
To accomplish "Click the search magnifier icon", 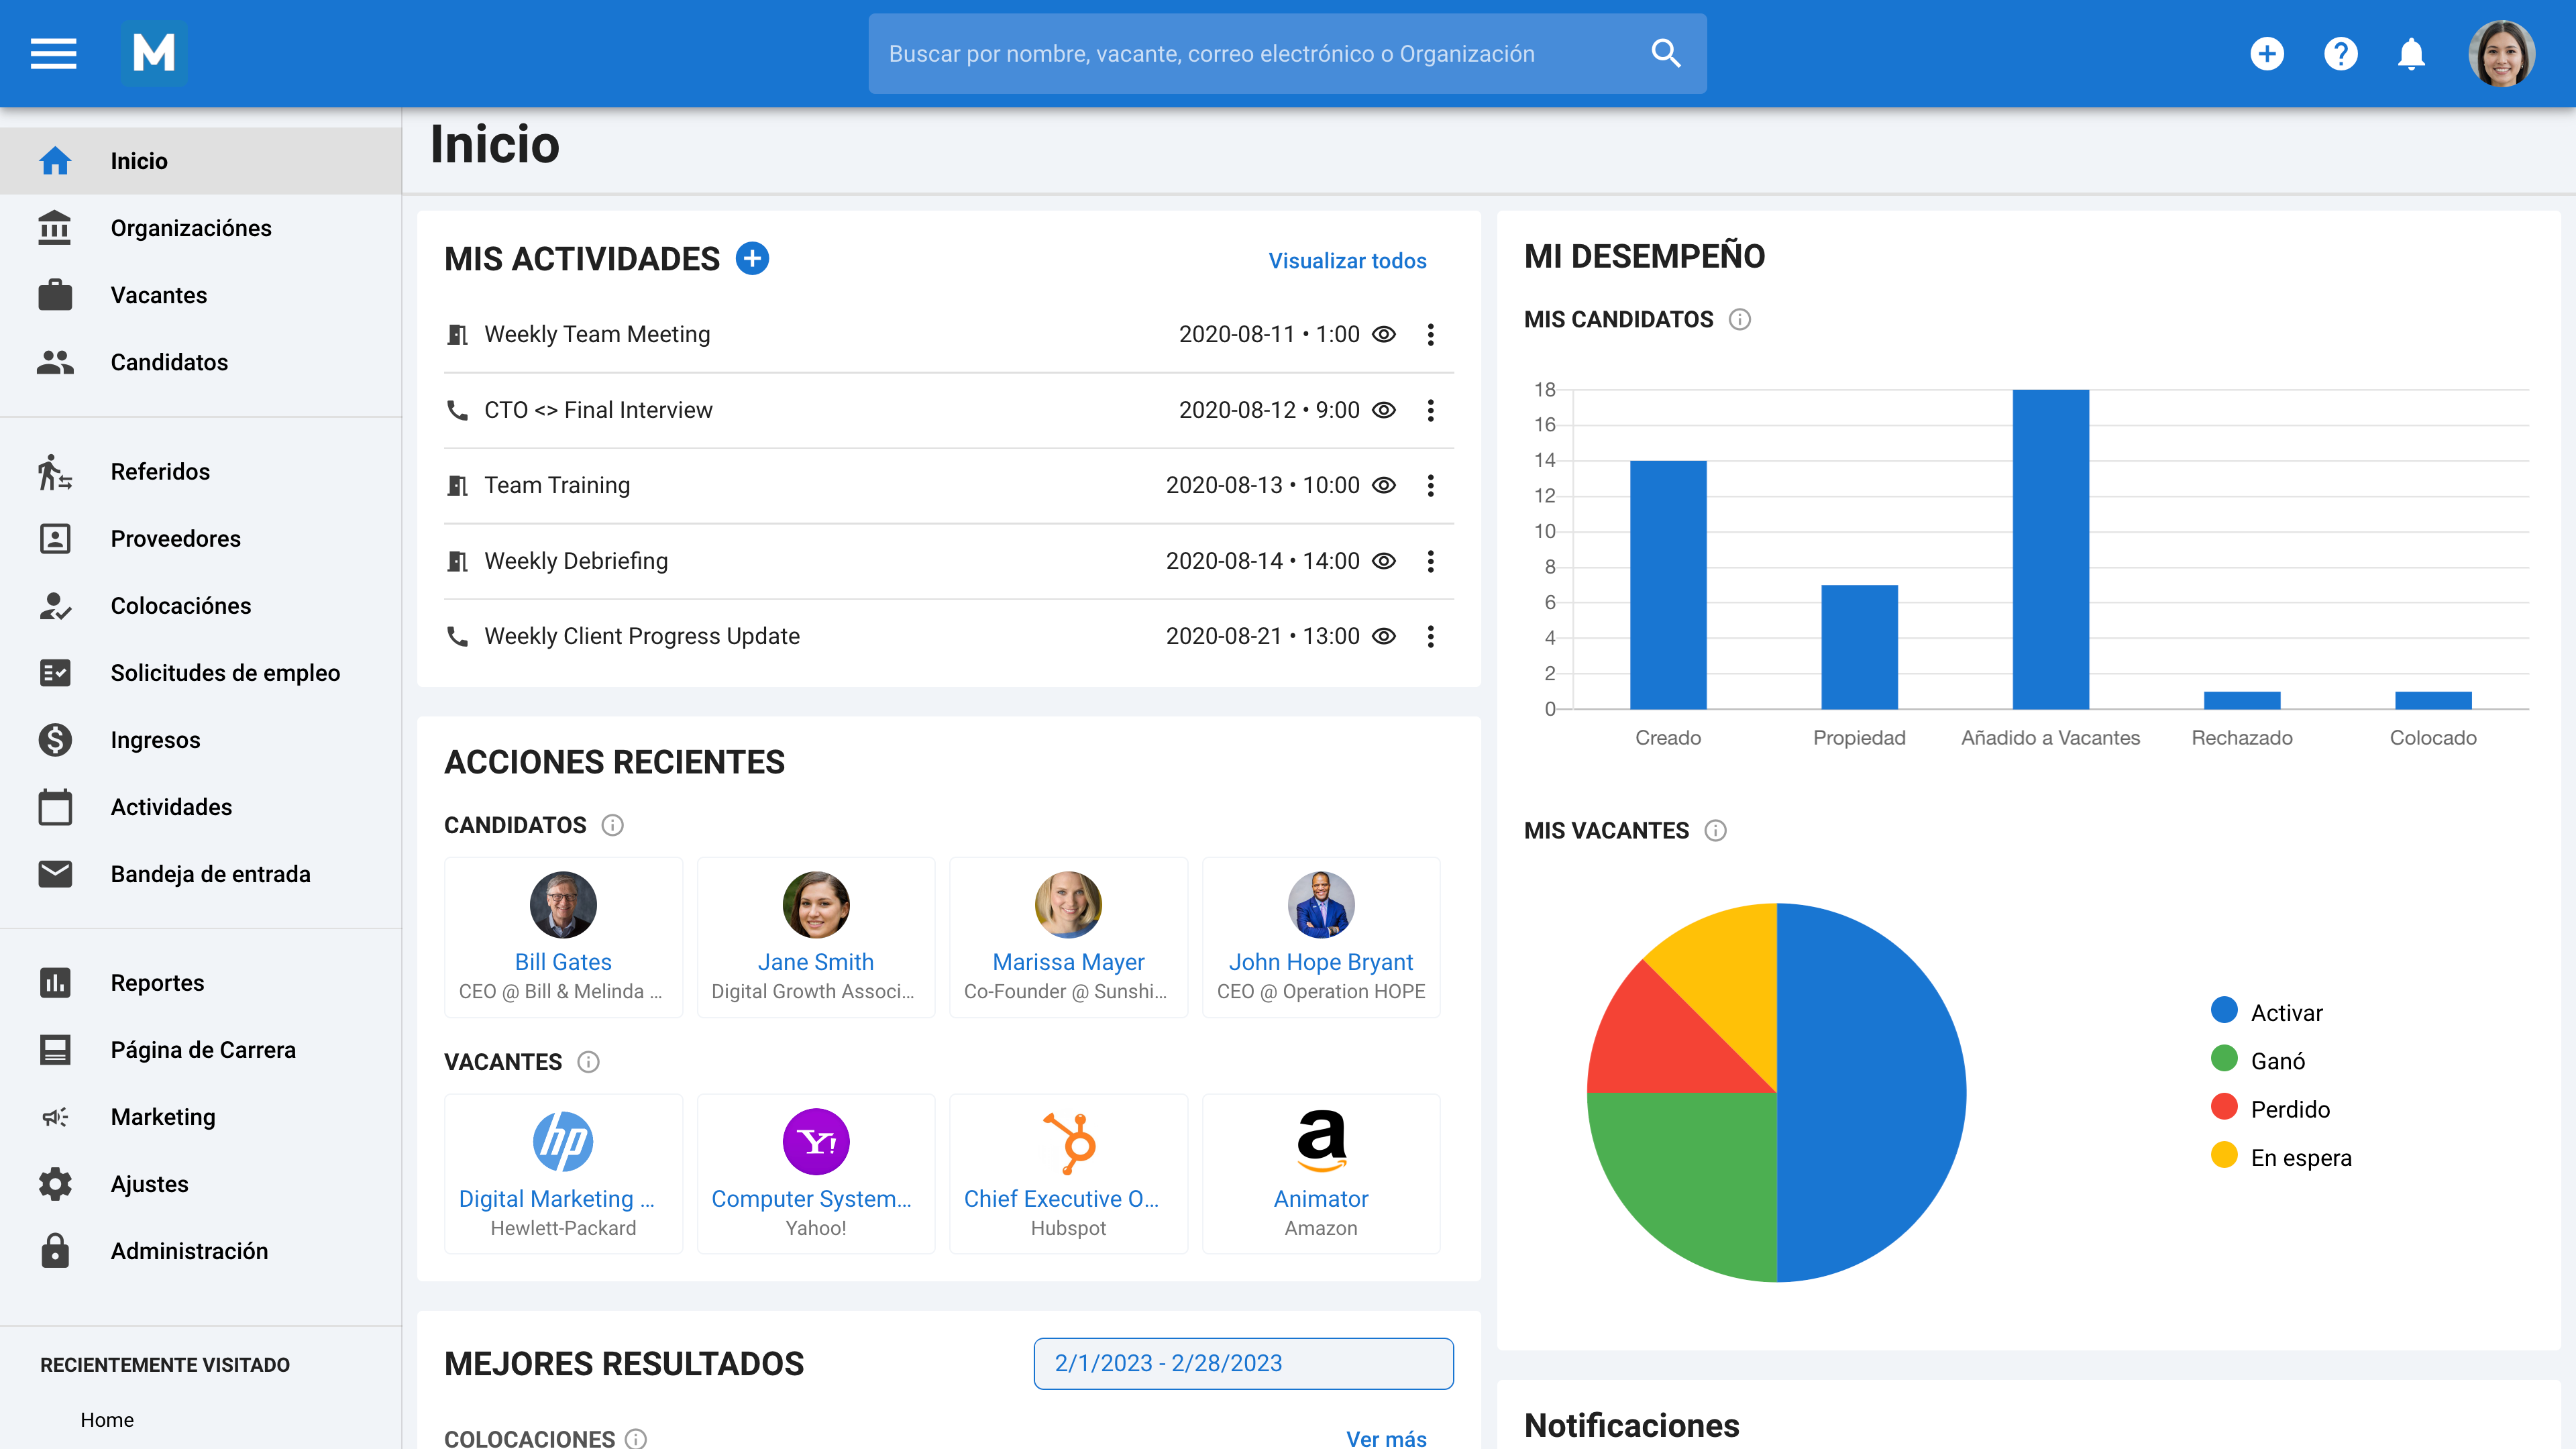I will [x=1665, y=53].
